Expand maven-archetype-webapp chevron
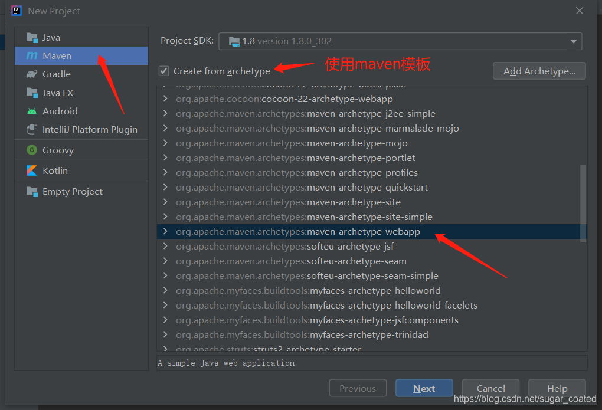The image size is (602, 410). 165,231
